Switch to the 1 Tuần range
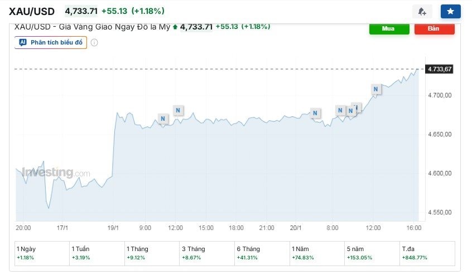Viewport: 472px width, 280px height. (96, 253)
